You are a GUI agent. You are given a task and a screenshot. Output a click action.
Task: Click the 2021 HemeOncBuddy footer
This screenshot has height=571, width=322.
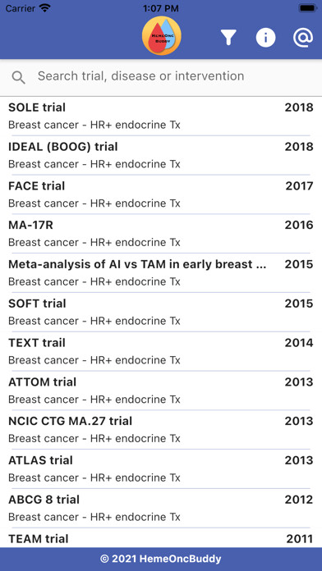click(x=161, y=559)
